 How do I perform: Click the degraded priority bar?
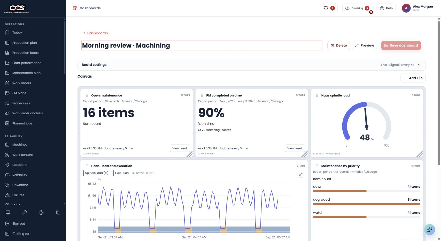click(367, 204)
